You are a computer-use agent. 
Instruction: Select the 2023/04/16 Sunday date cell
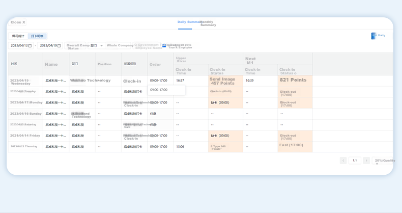click(x=25, y=114)
